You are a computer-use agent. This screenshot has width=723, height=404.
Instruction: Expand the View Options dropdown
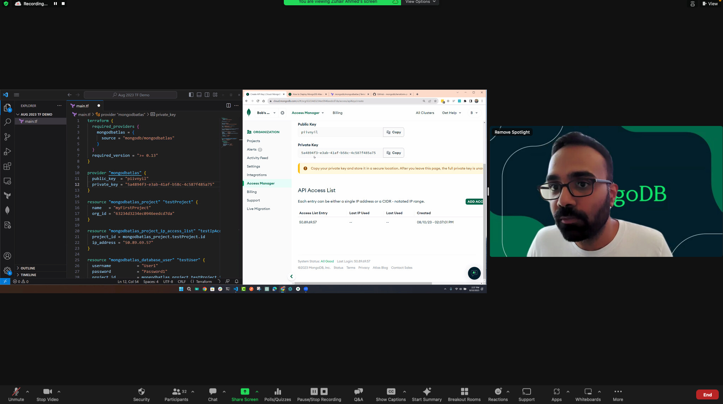click(420, 2)
